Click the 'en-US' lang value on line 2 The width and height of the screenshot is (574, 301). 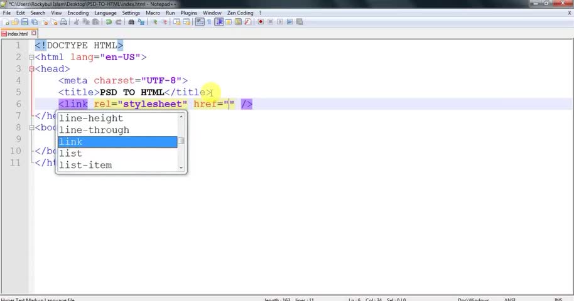tap(120, 58)
